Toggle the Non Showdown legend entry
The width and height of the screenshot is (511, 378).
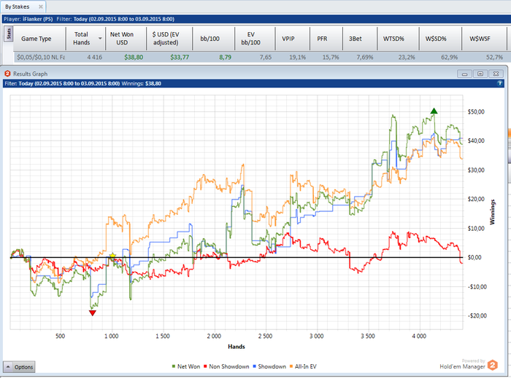(x=226, y=366)
